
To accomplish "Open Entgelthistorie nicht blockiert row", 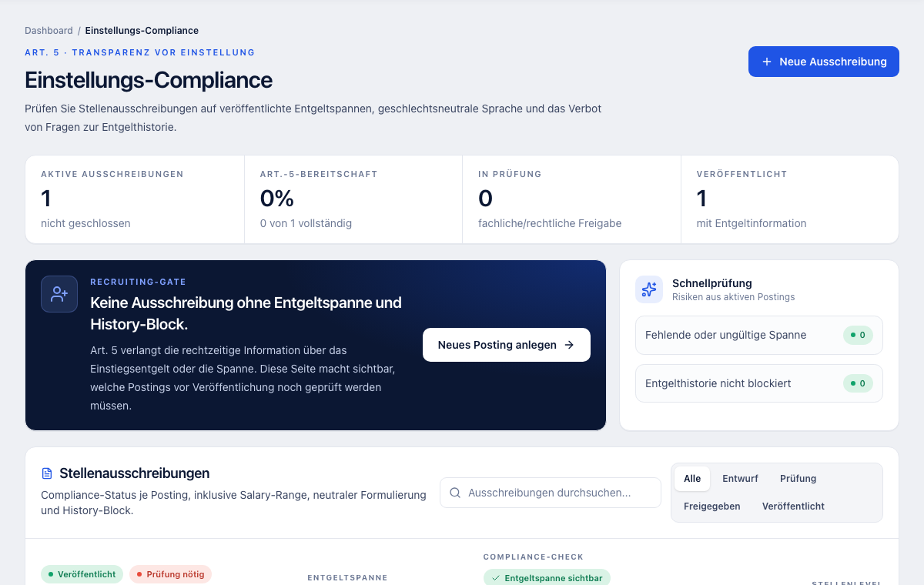I will (x=759, y=383).
